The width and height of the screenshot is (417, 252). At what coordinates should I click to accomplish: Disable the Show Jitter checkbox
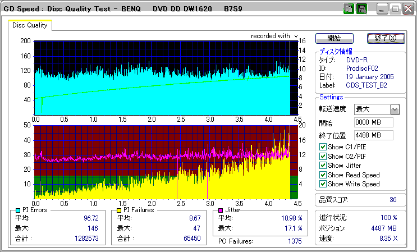pyautogui.click(x=323, y=166)
